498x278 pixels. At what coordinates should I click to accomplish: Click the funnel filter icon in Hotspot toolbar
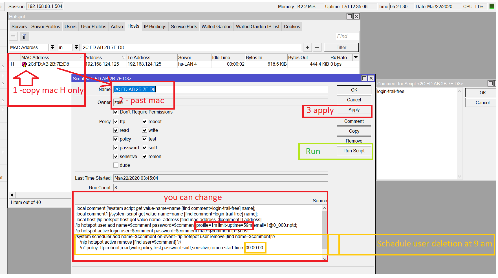(24, 36)
